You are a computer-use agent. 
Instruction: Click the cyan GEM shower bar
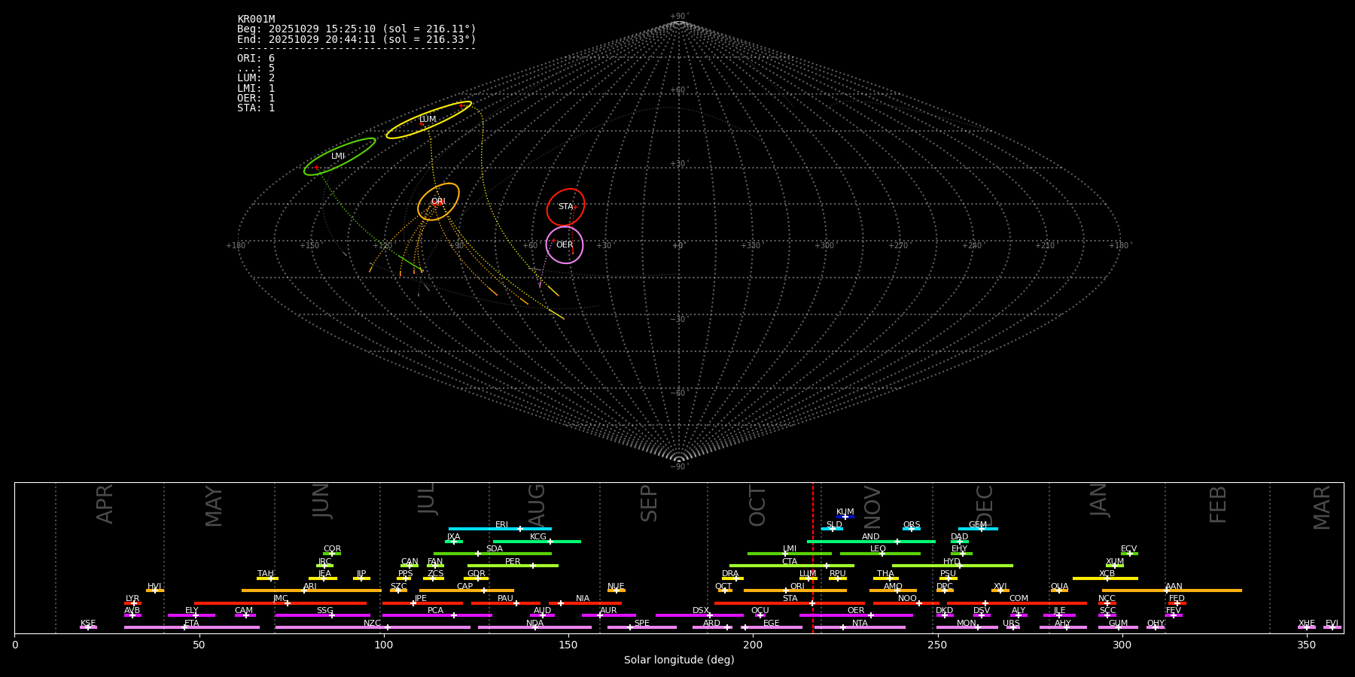978,529
